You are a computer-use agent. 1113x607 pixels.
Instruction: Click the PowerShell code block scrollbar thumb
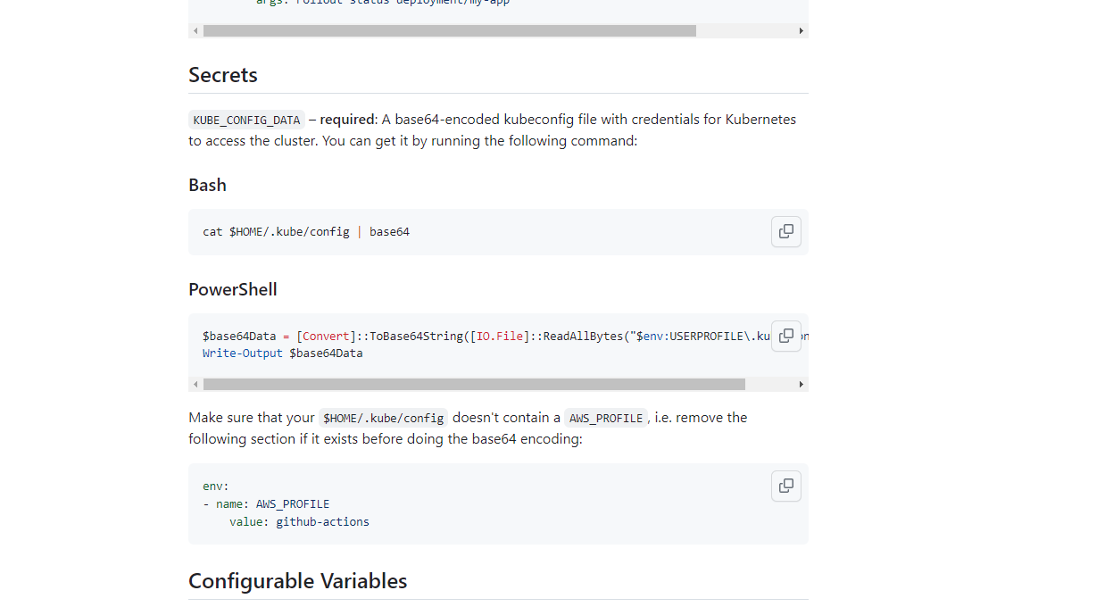(474, 384)
